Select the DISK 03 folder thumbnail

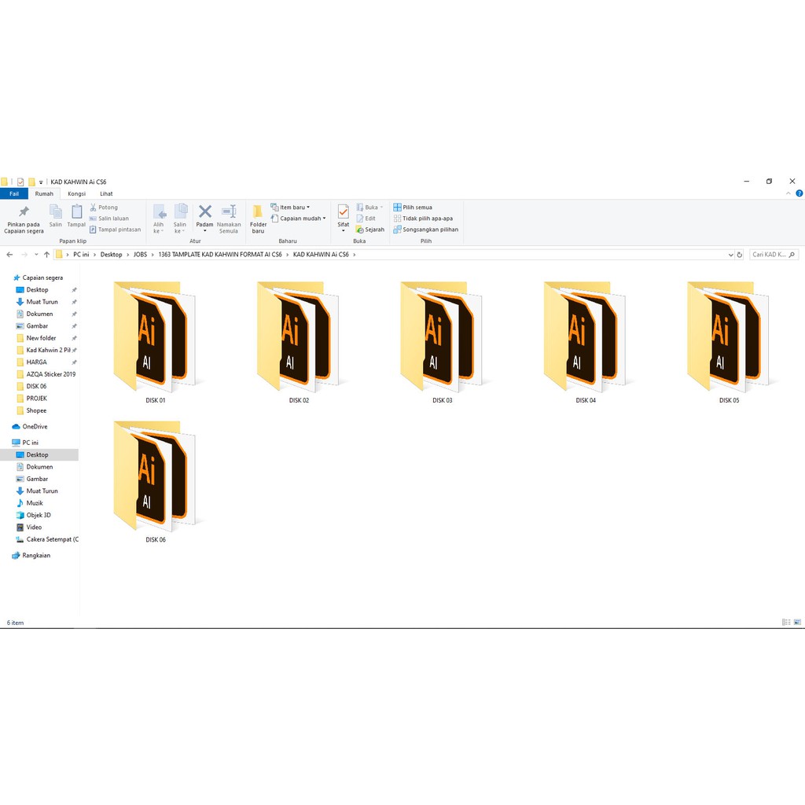pos(442,336)
